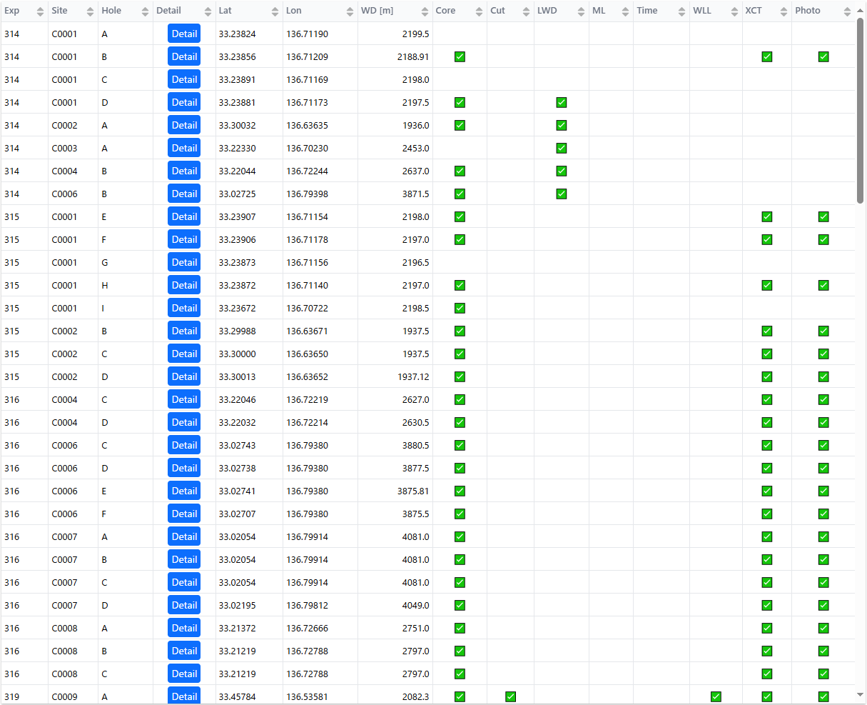Sort by Photo column arrows

(x=847, y=11)
